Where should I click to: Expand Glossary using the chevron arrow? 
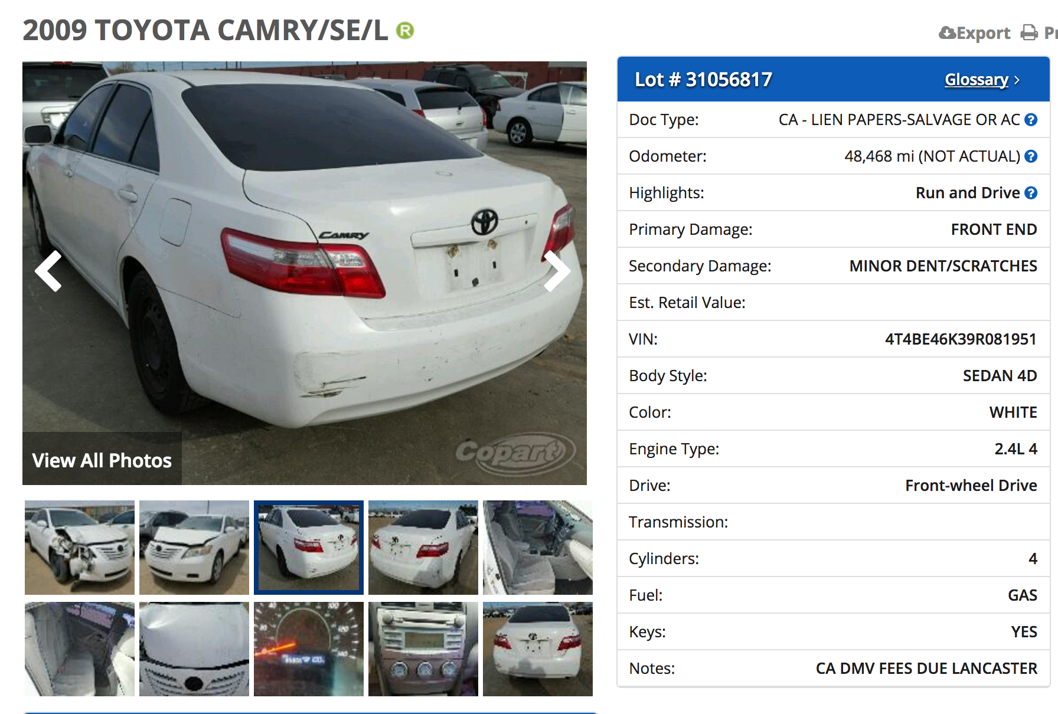[x=1017, y=80]
